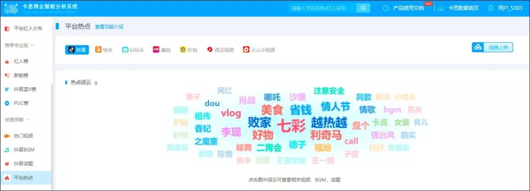Image resolution: width=530 pixels, height=191 pixels.
Task: Switch to the 抖音 platform tab
Action: point(77,50)
